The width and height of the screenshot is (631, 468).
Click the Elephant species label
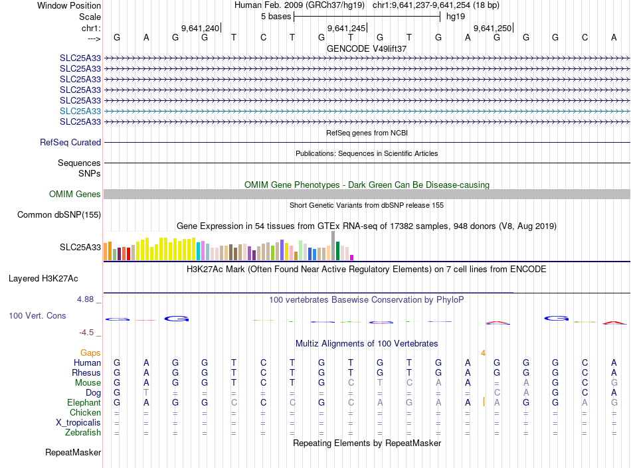84,402
